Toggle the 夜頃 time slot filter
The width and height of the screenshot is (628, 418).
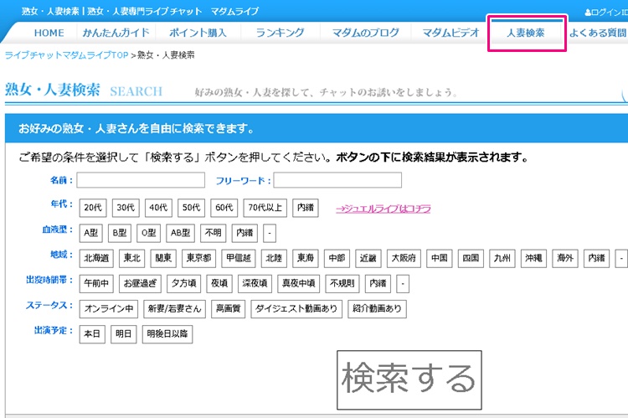click(x=219, y=283)
